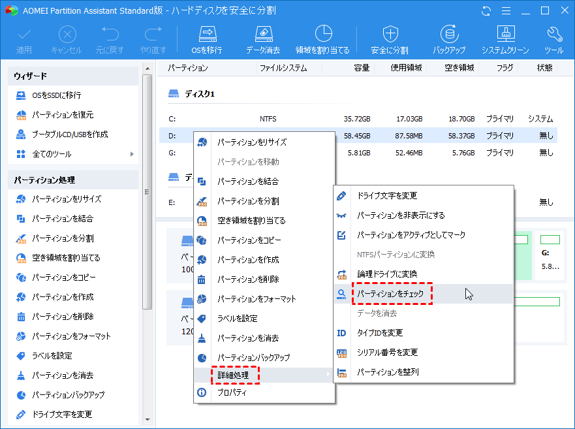Choose パーティションをコピー in context menu
575x429 pixels.
click(264, 240)
